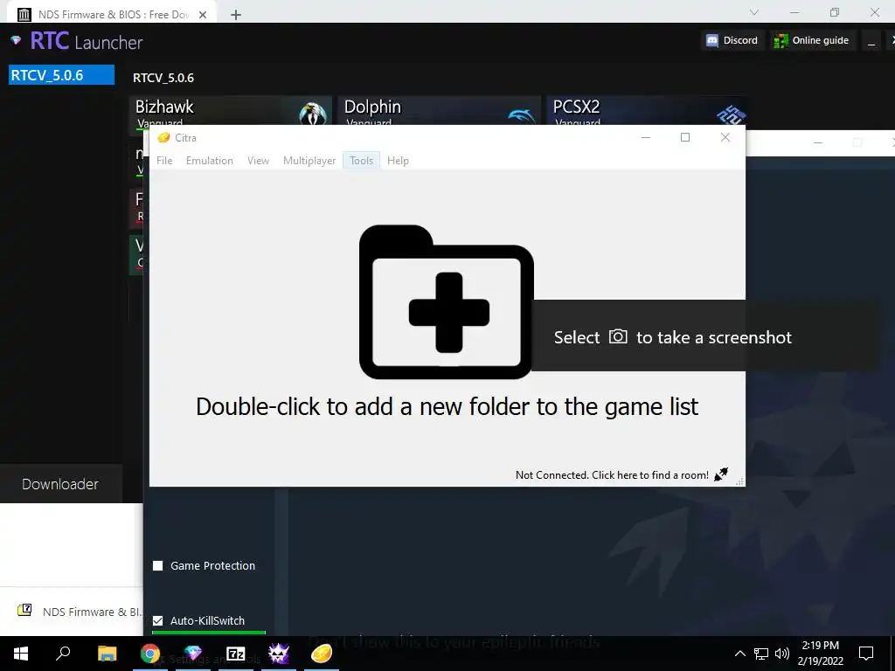This screenshot has width=895, height=671.
Task: Open a new browser tab
Action: coord(236,15)
